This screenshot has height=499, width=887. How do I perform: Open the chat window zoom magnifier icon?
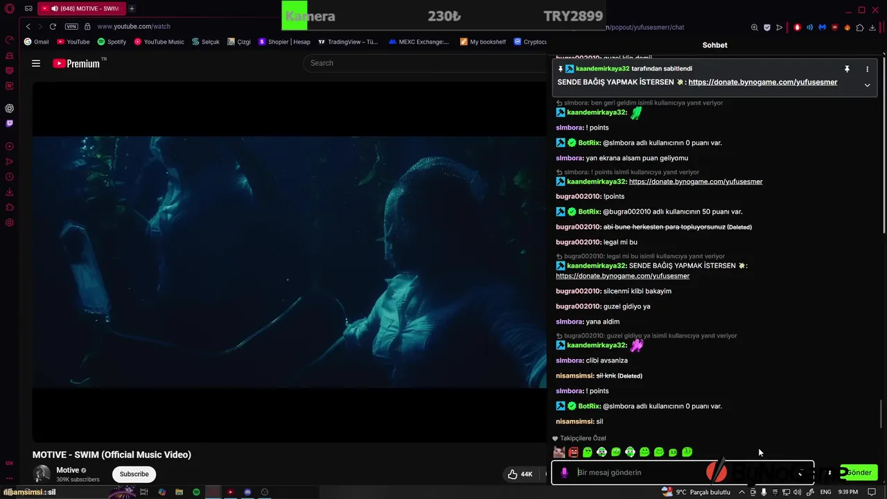click(754, 27)
